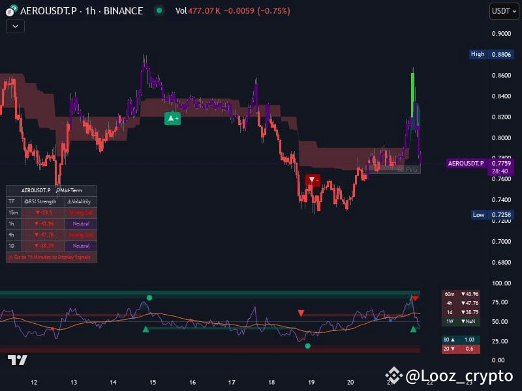Click the green buy signal arrow marker

(x=172, y=118)
